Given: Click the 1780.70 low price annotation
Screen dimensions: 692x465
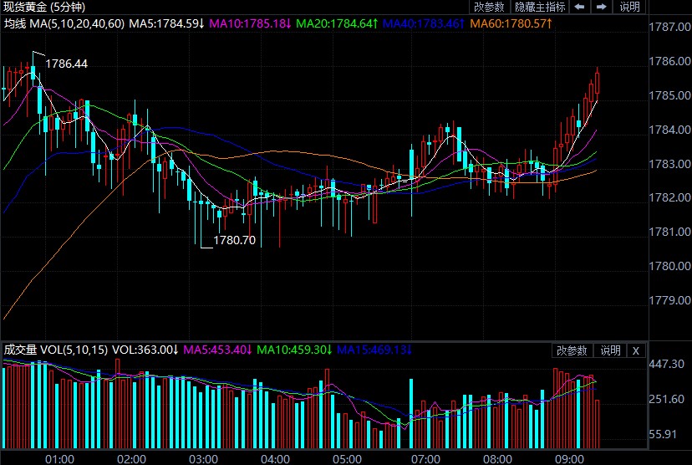Looking at the screenshot, I should 234,240.
